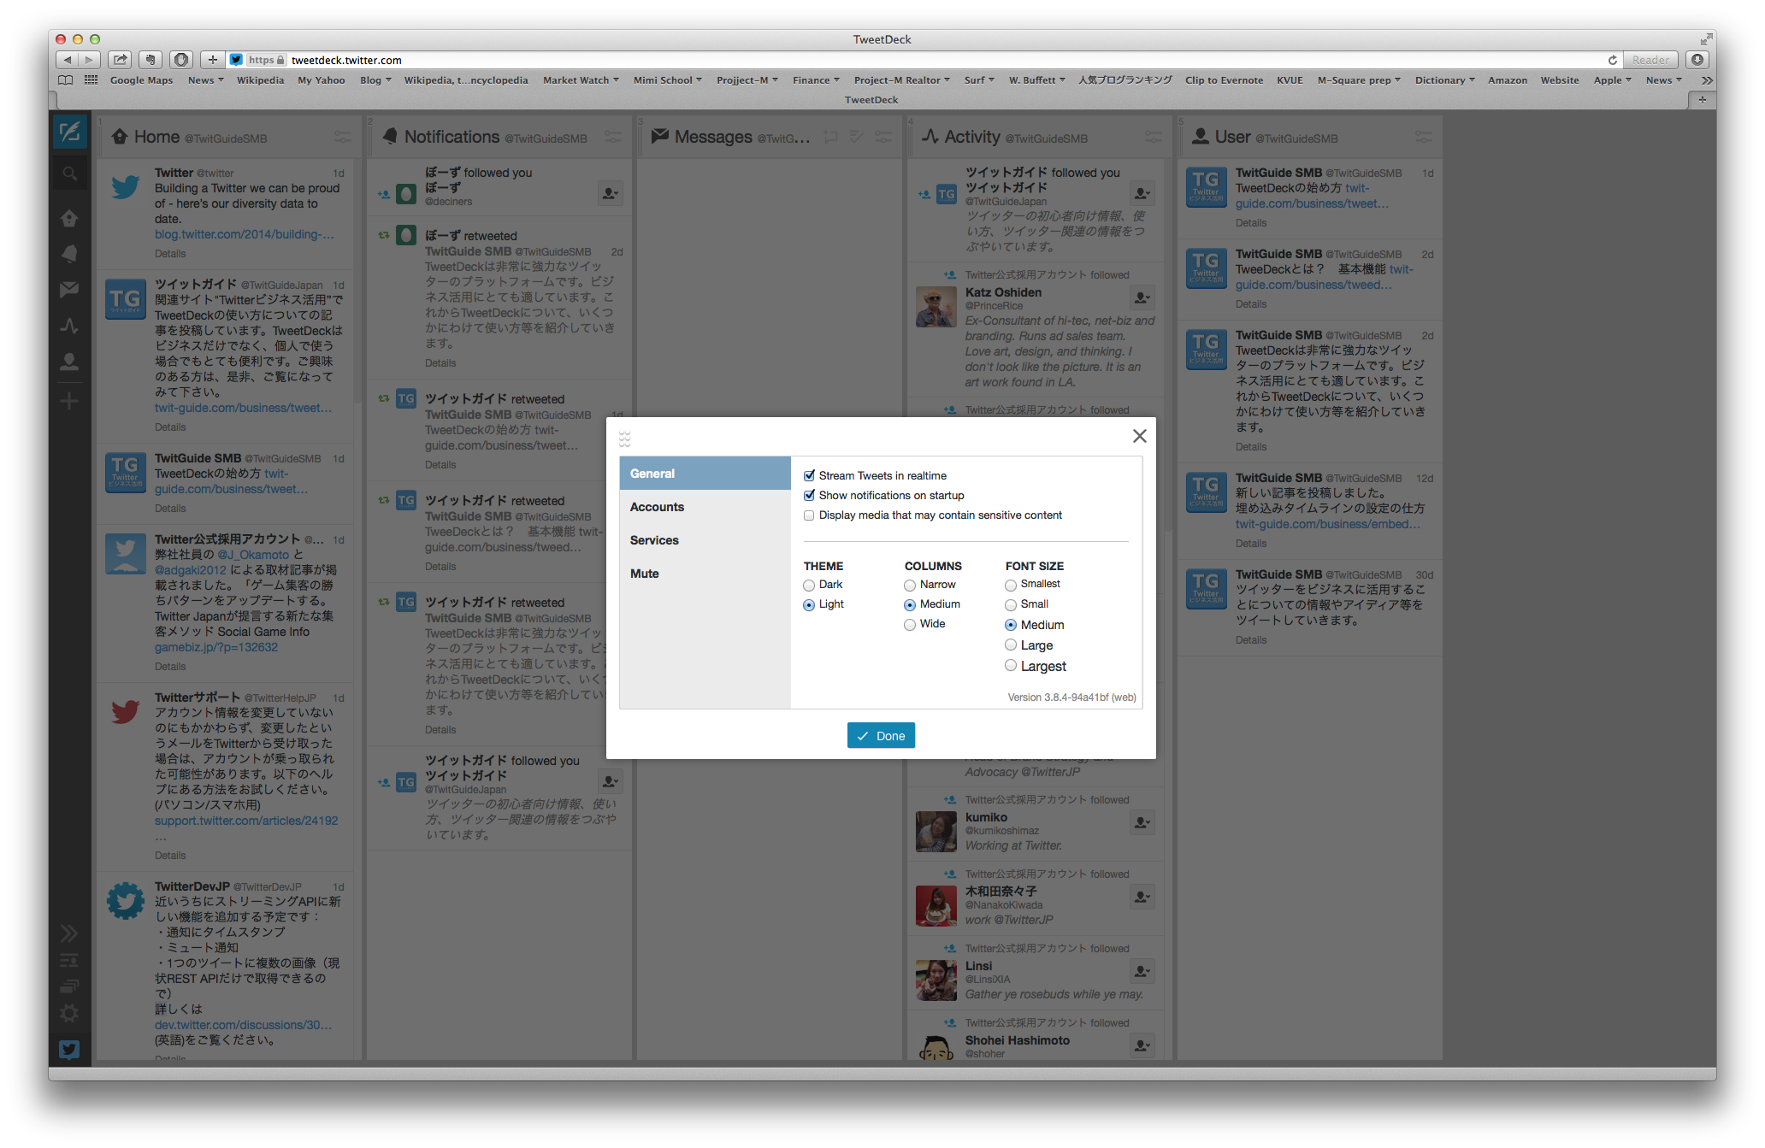The height and width of the screenshot is (1148, 1765).
Task: Click the Messages column compose message icon
Action: [x=829, y=137]
